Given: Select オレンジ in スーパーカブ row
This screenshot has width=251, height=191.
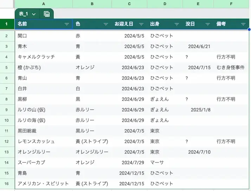Looking at the screenshot, I should (x=92, y=163).
